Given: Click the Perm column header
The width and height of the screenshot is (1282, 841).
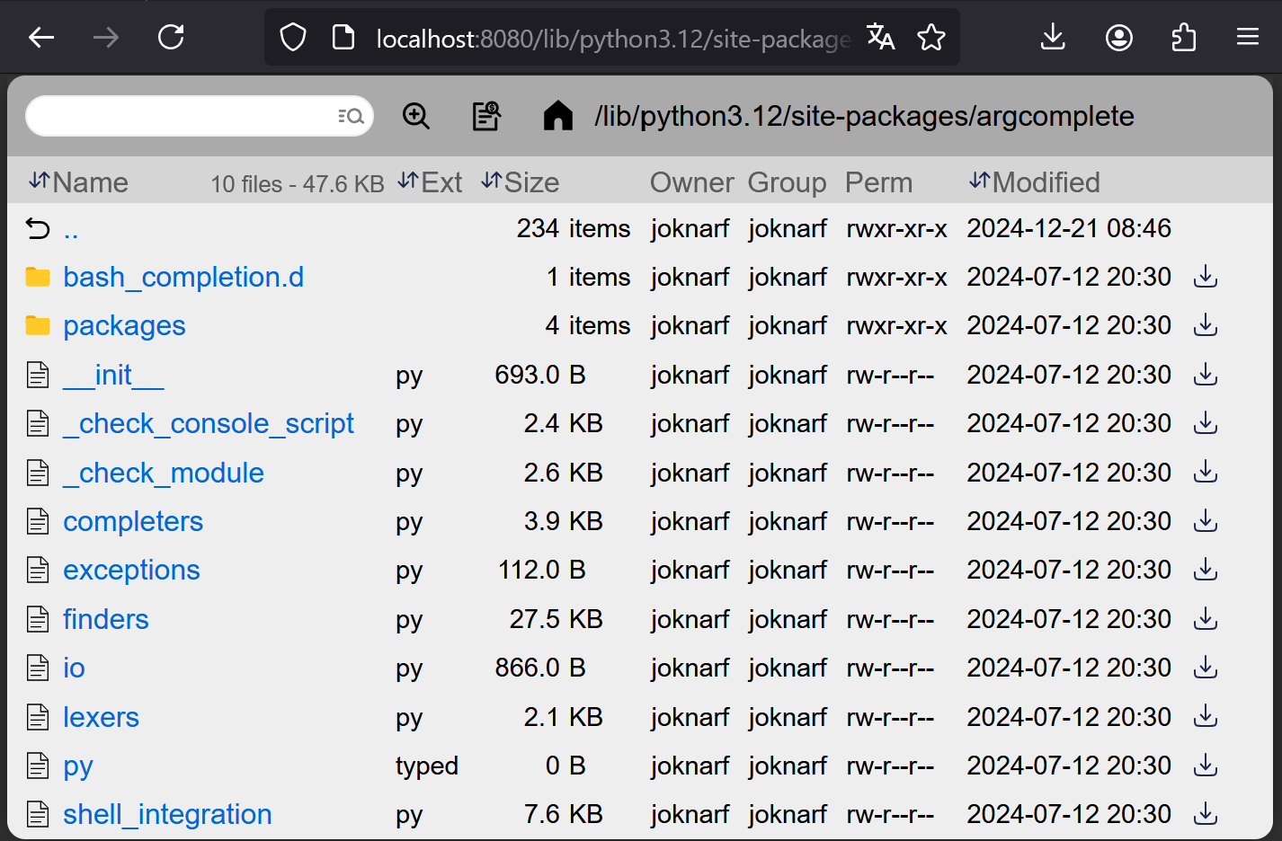Looking at the screenshot, I should [878, 182].
